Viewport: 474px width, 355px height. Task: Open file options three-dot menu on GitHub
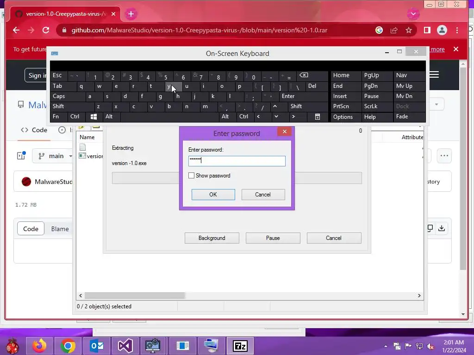pos(444,156)
